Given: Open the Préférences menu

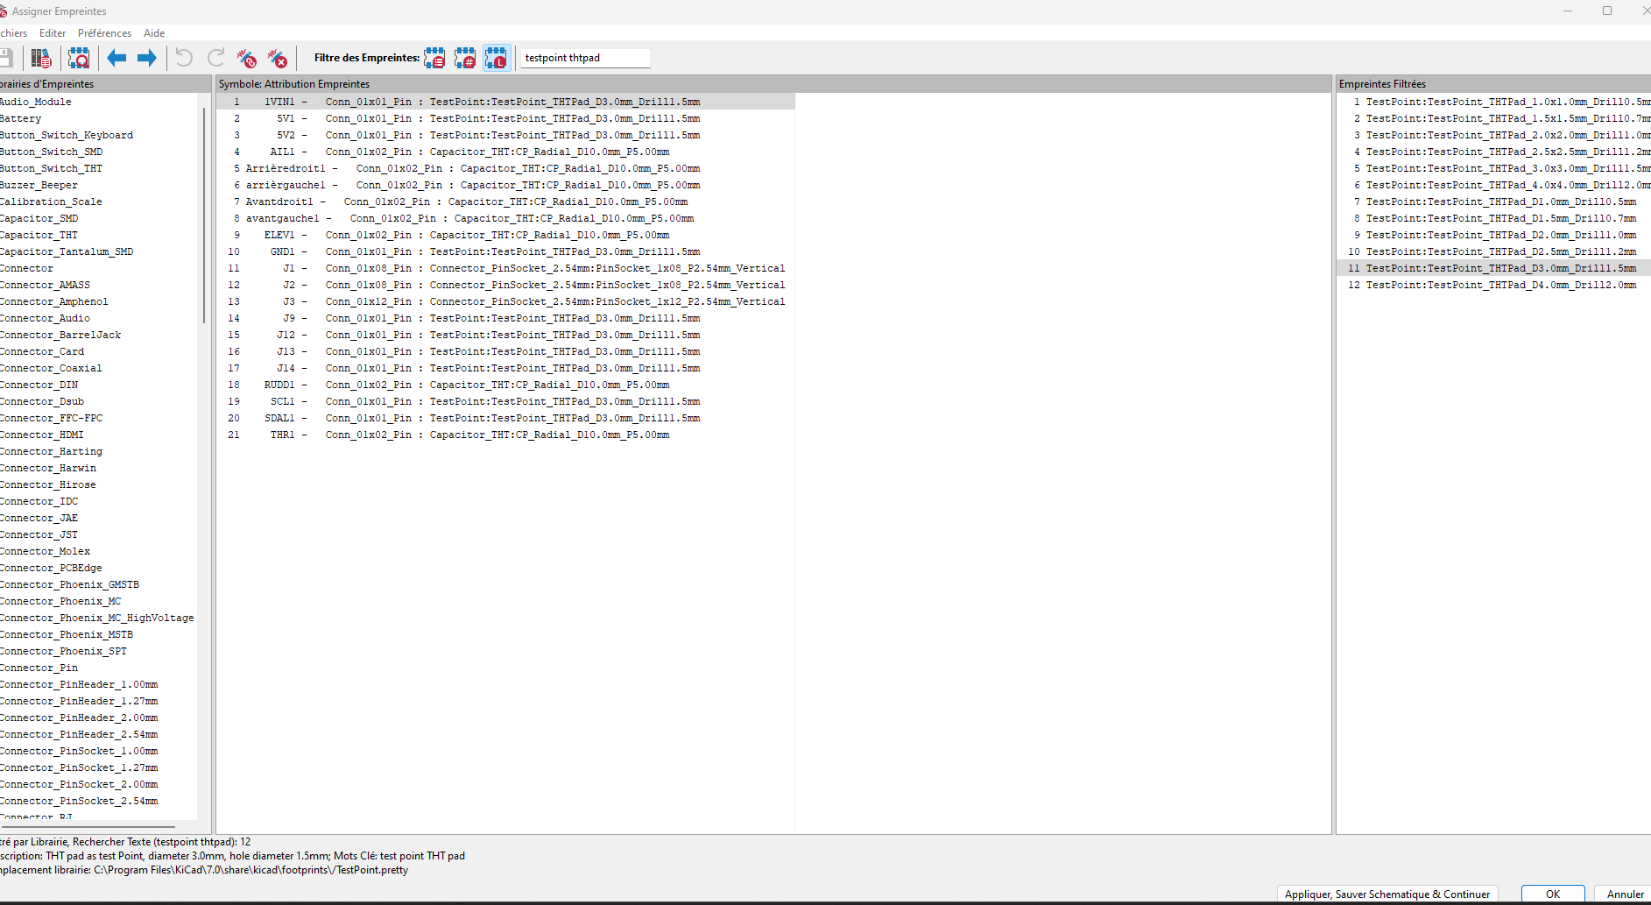Looking at the screenshot, I should click(x=104, y=33).
